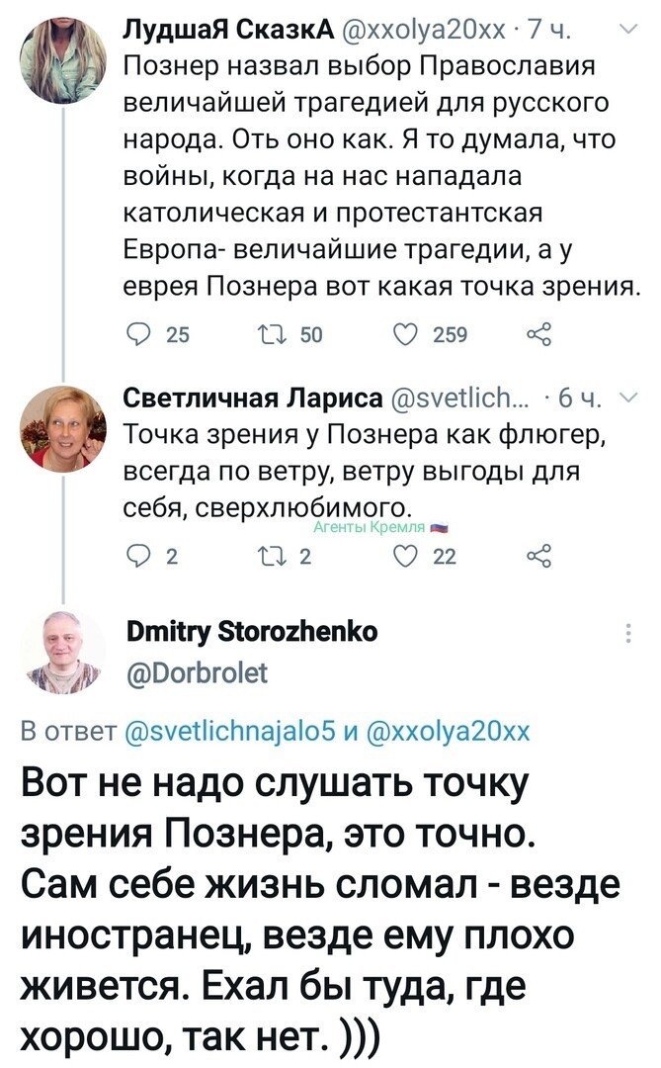Expand options chevron on ЛудшаЯ СказкА tweet
The width and height of the screenshot is (661, 1068).
(629, 30)
